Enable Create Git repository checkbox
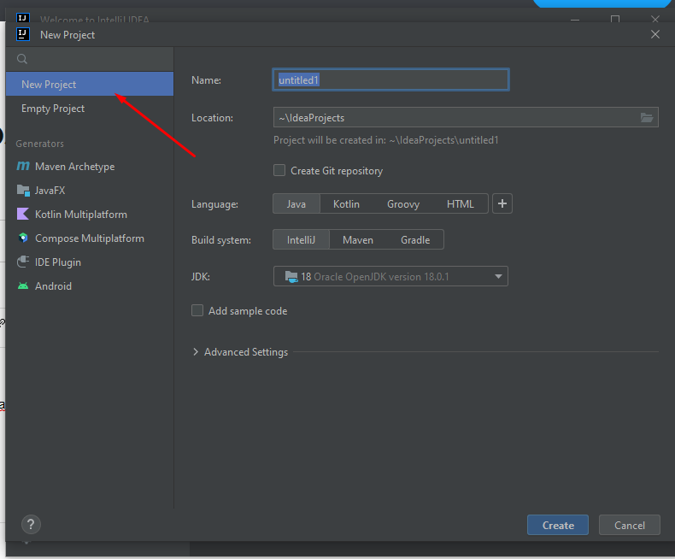675x559 pixels. pyautogui.click(x=279, y=171)
